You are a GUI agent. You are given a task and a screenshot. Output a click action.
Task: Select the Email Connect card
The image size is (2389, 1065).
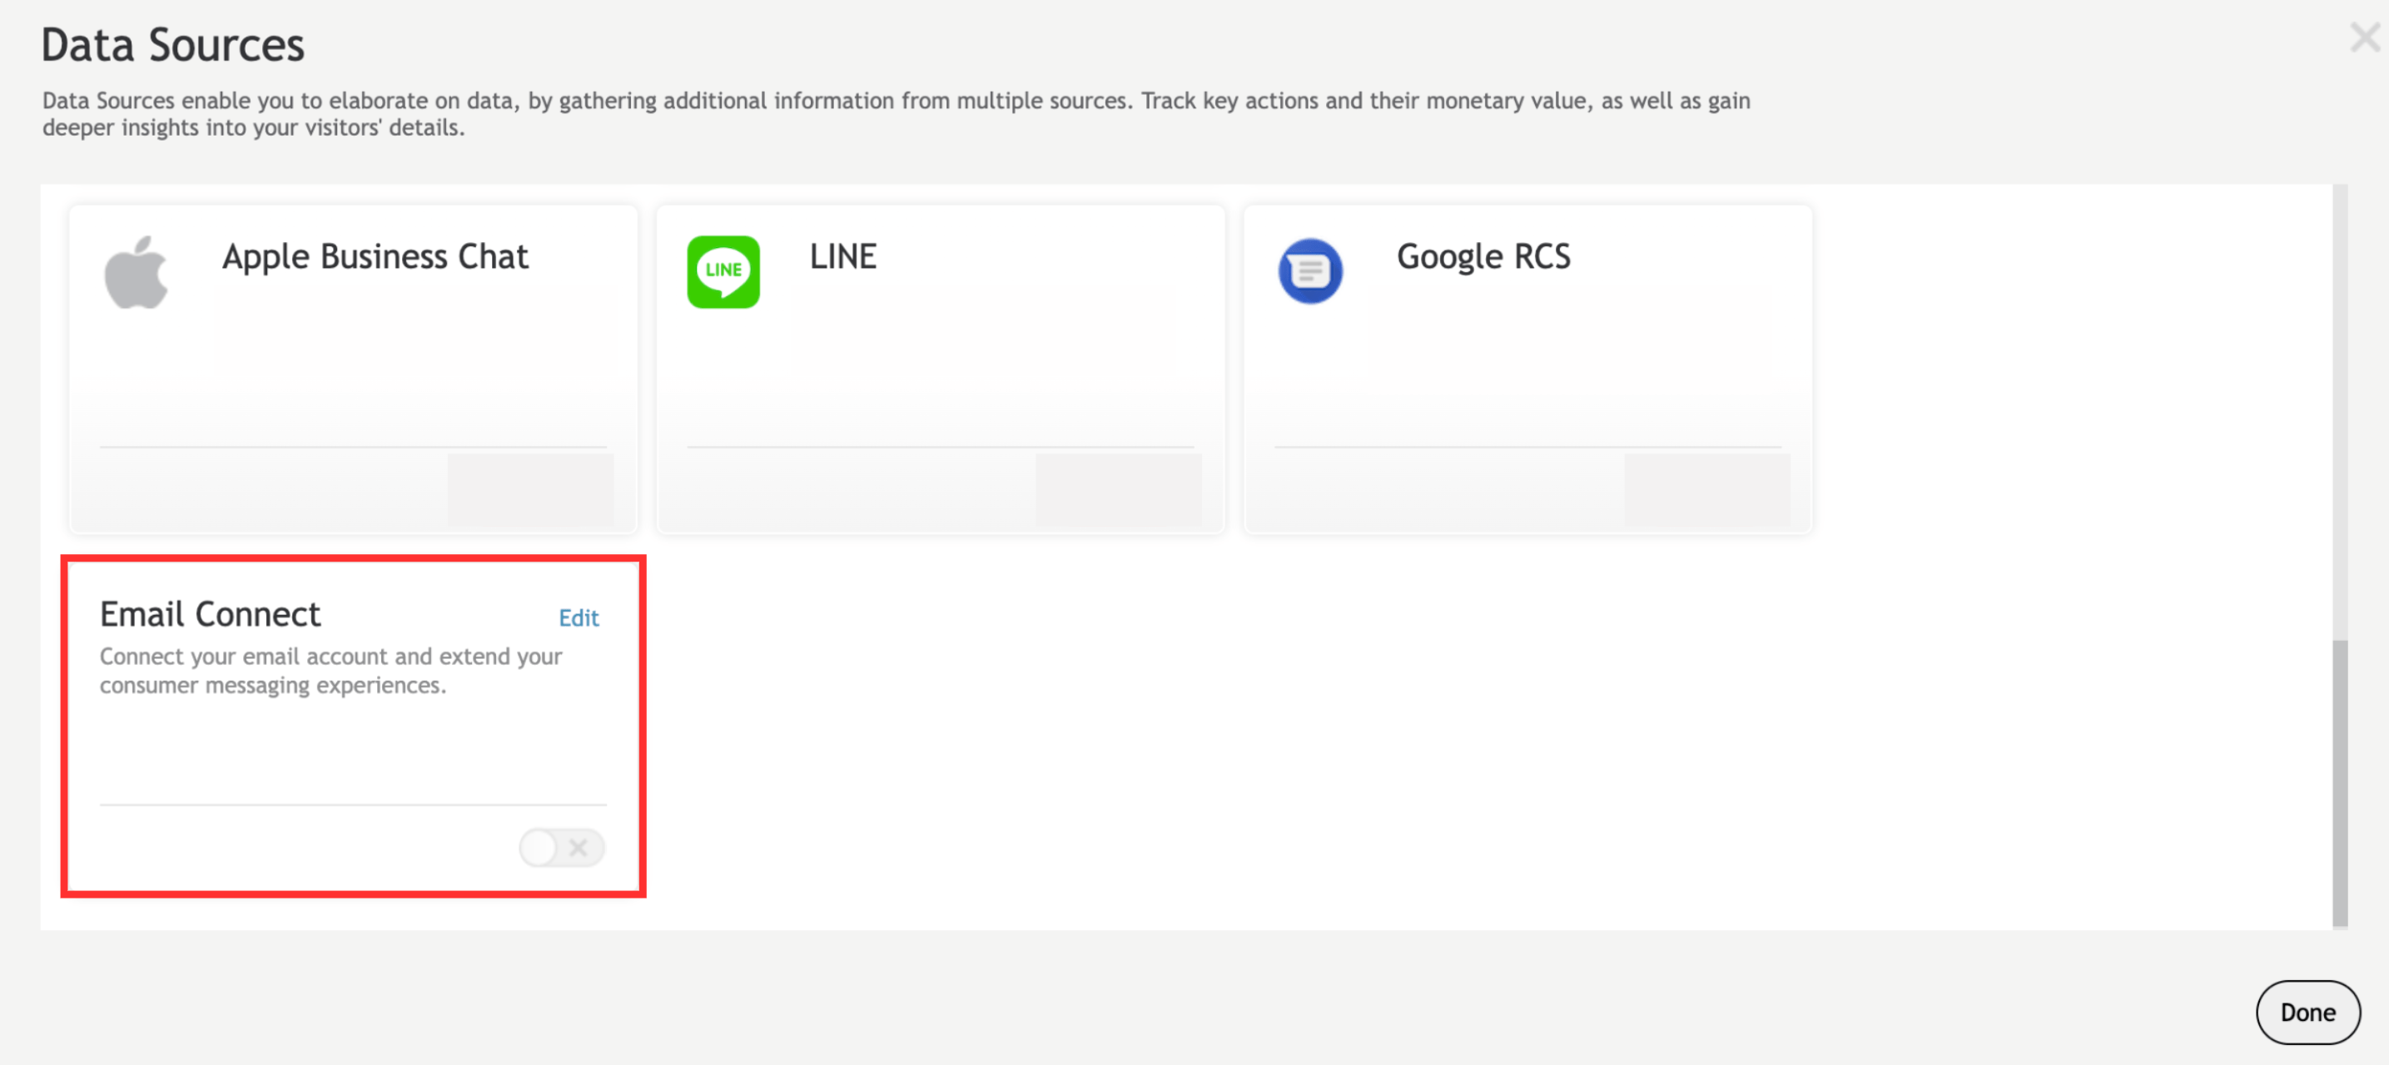pyautogui.click(x=353, y=727)
